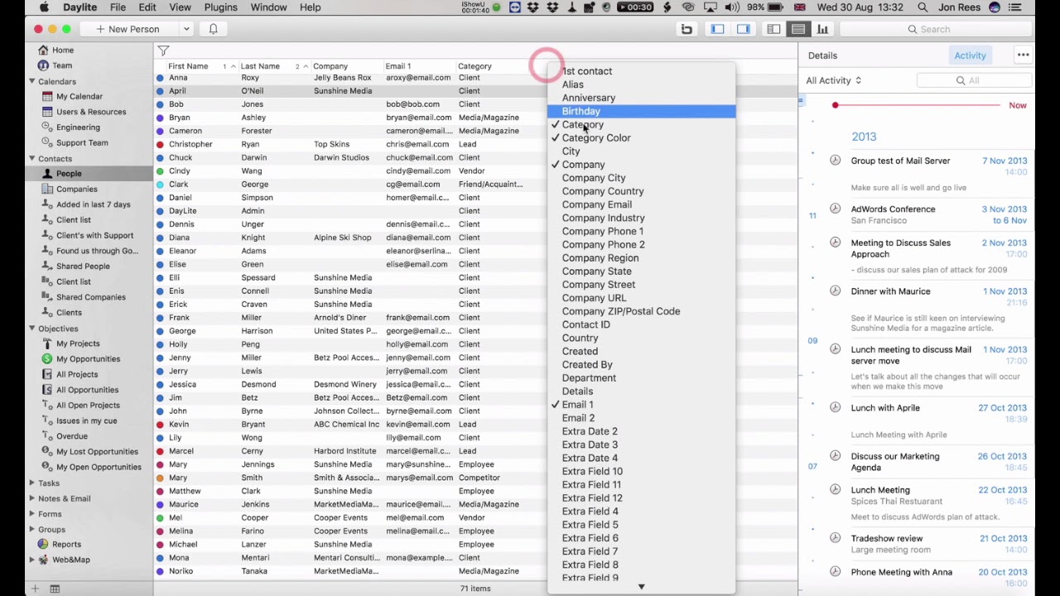Click the red Now timeline marker
The width and height of the screenshot is (1060, 596).
pos(836,105)
